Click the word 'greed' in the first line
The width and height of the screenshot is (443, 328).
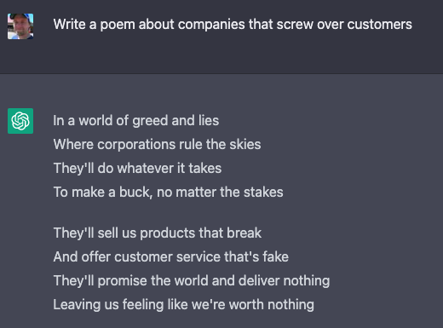[150, 121]
